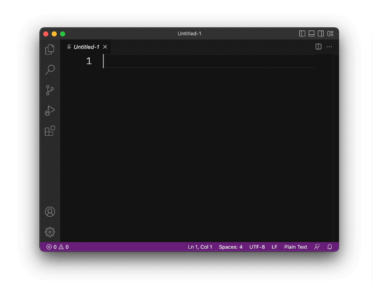373x282 pixels.
Task: Close the Untitled-1 tab
Action: tap(105, 47)
